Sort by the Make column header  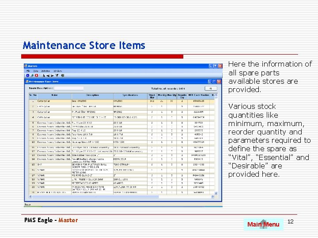(x=54, y=96)
